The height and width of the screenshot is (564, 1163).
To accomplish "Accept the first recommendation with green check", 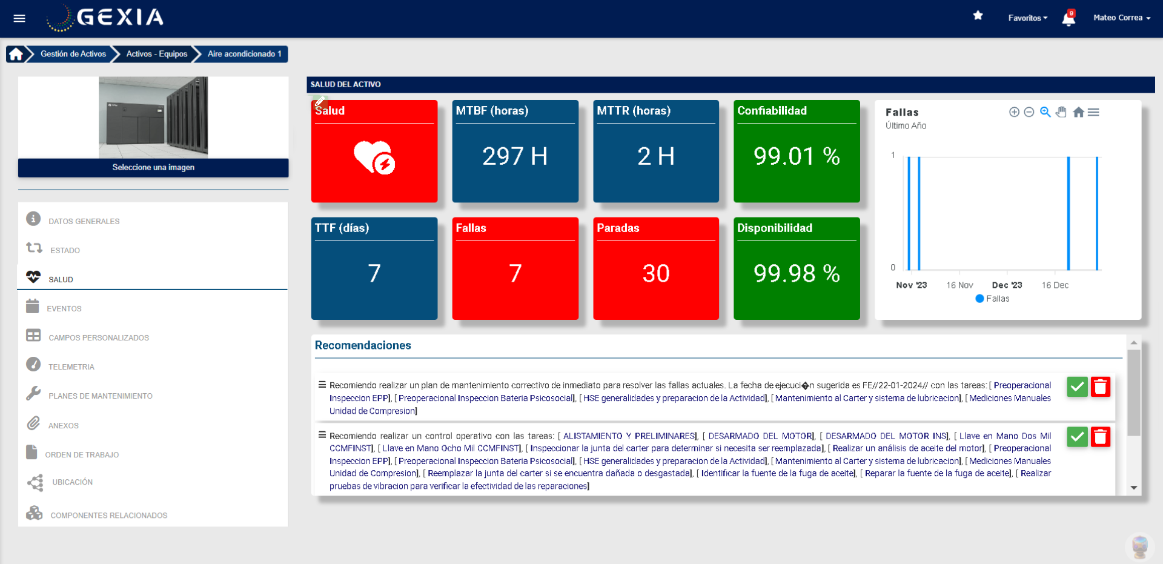I will tap(1077, 387).
